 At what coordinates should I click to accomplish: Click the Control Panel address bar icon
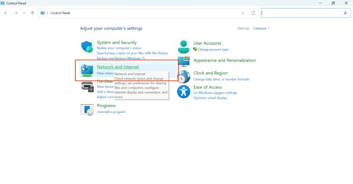point(42,13)
